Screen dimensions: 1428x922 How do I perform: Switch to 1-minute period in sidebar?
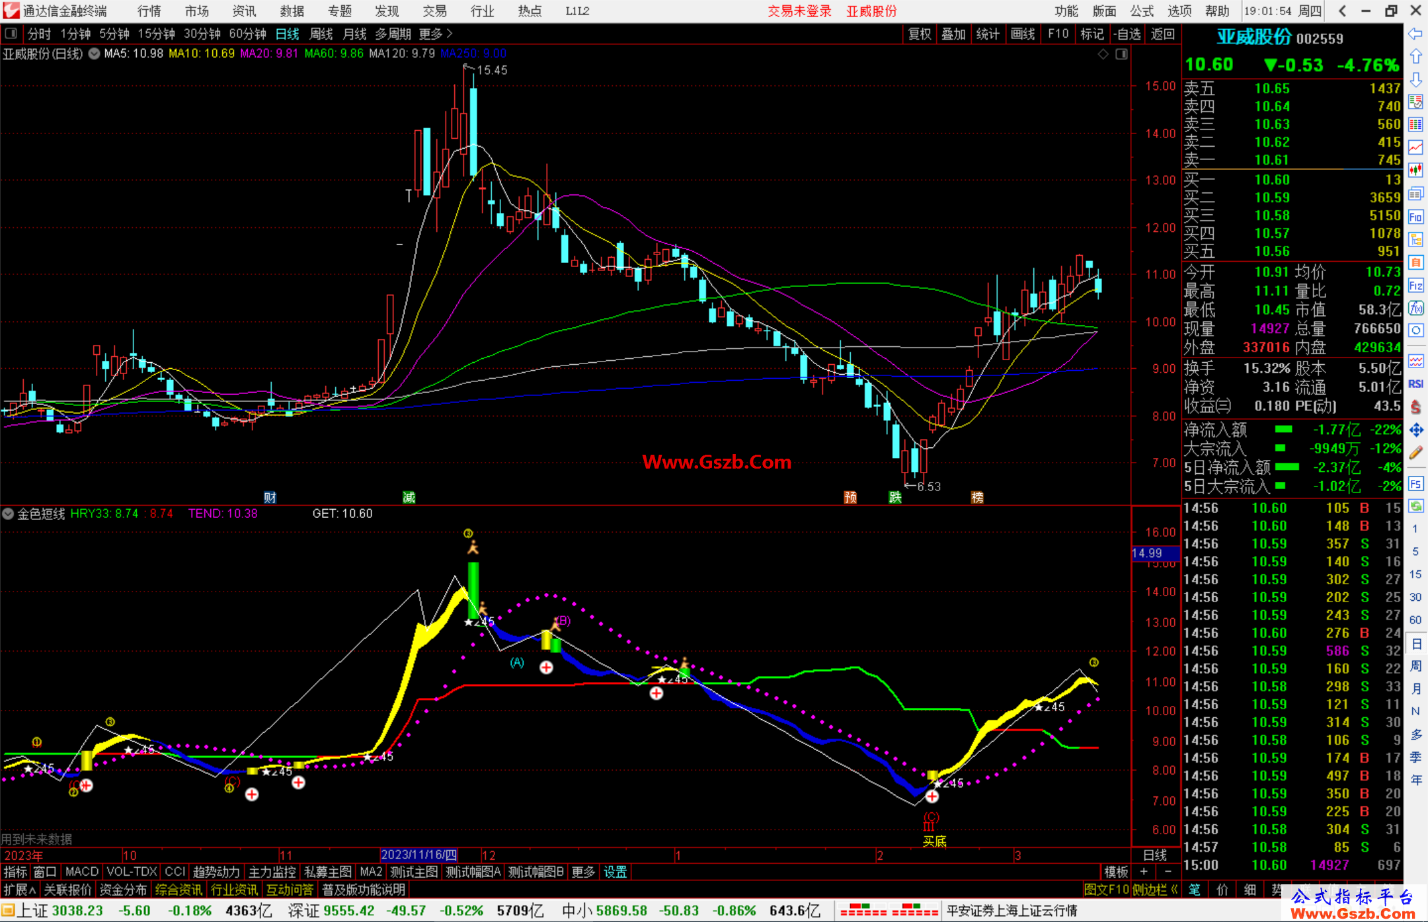[1415, 529]
